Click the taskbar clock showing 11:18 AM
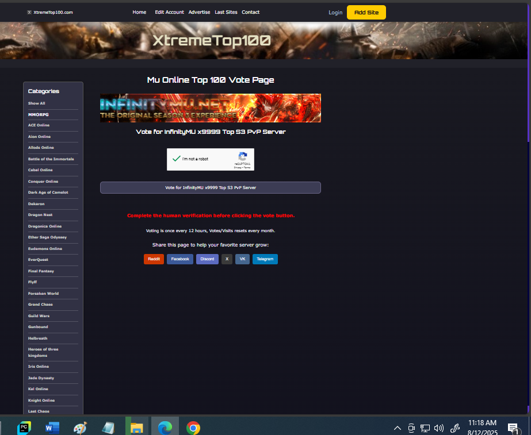531x435 pixels. click(482, 428)
